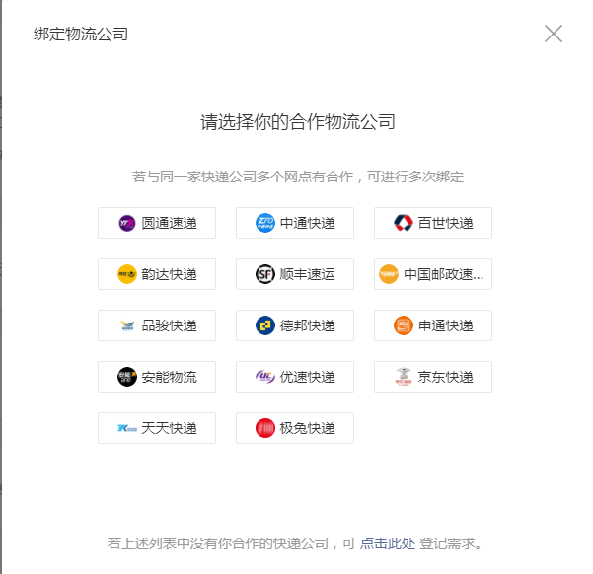Image resolution: width=593 pixels, height=574 pixels.
Task: Close the 绑定物流公司 dialog
Action: tap(554, 34)
